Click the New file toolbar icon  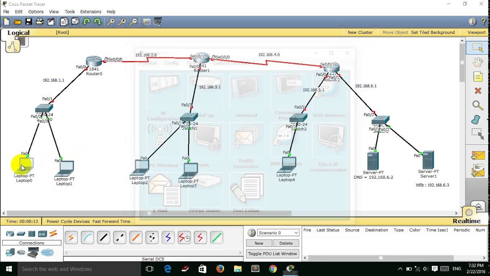tap(6, 22)
